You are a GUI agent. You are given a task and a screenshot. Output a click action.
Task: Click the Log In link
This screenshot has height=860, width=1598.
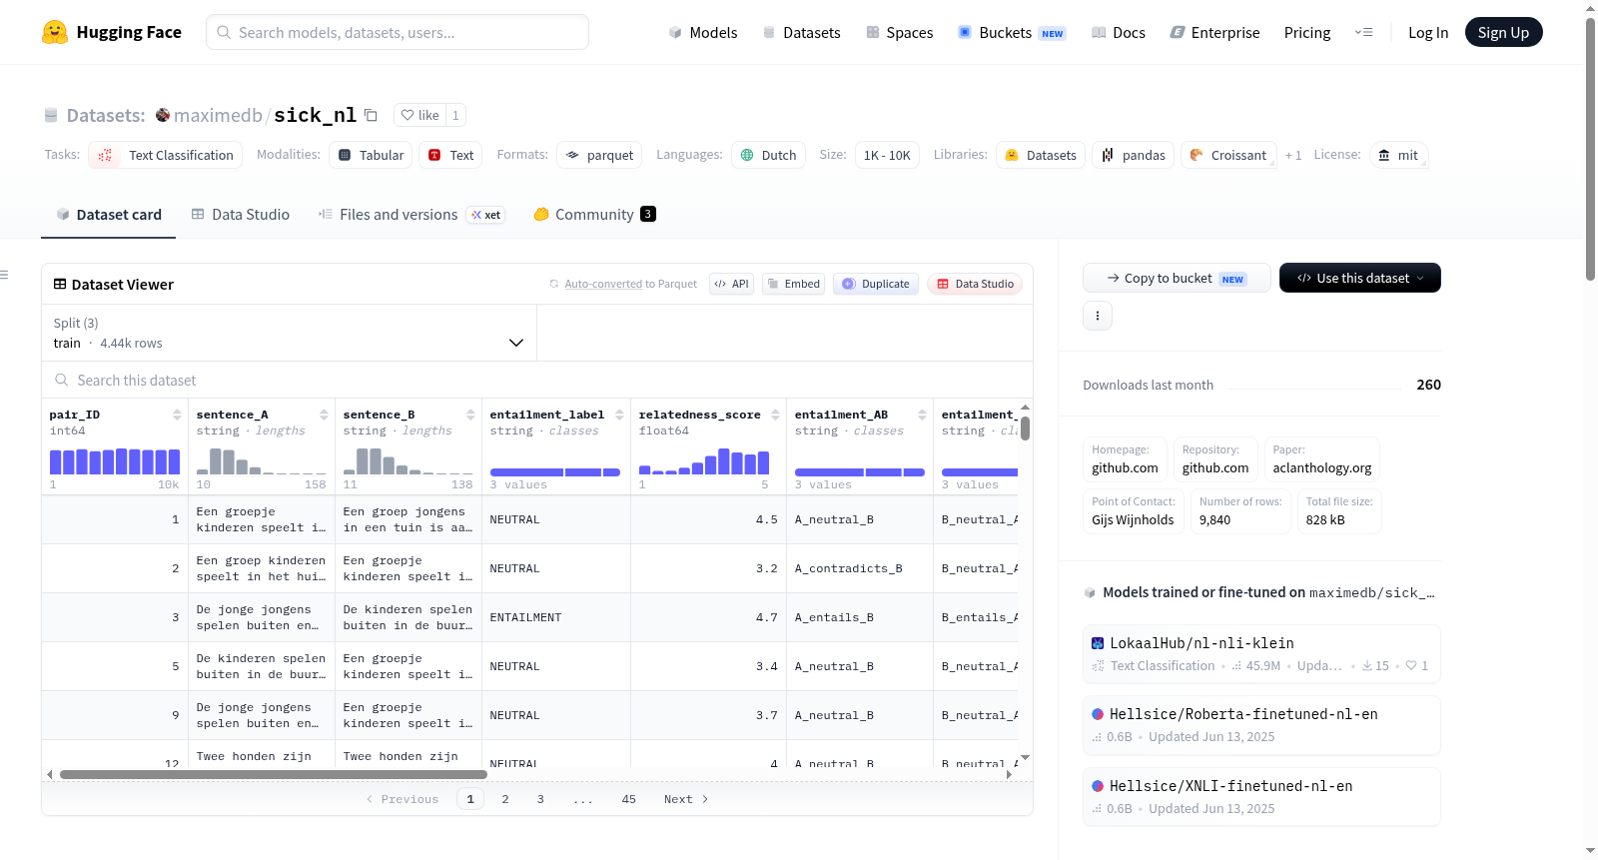coord(1428,33)
